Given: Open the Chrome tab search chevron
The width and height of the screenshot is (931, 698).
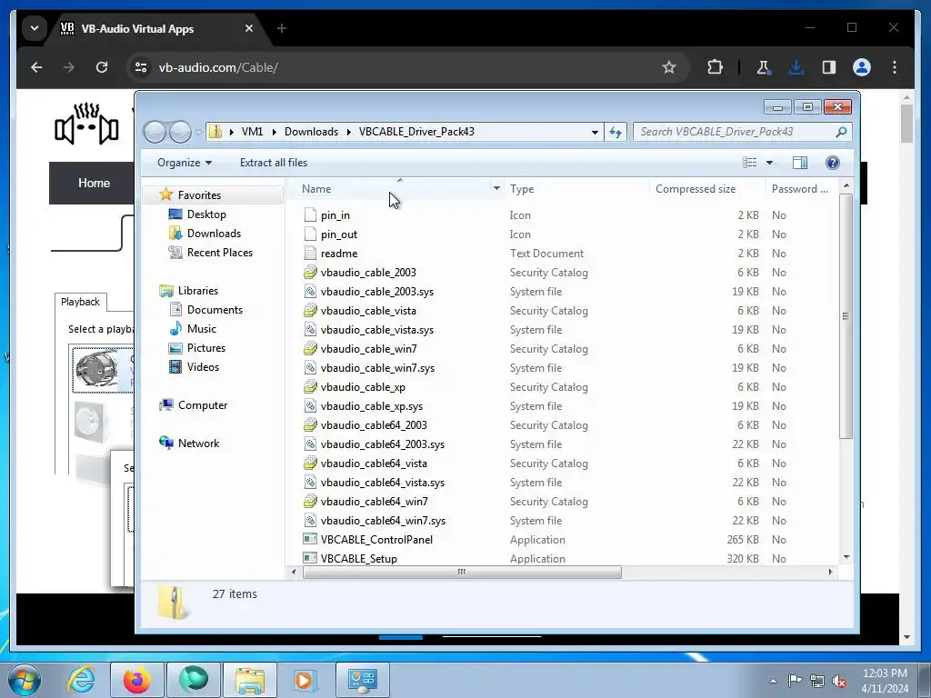Looking at the screenshot, I should [x=35, y=28].
